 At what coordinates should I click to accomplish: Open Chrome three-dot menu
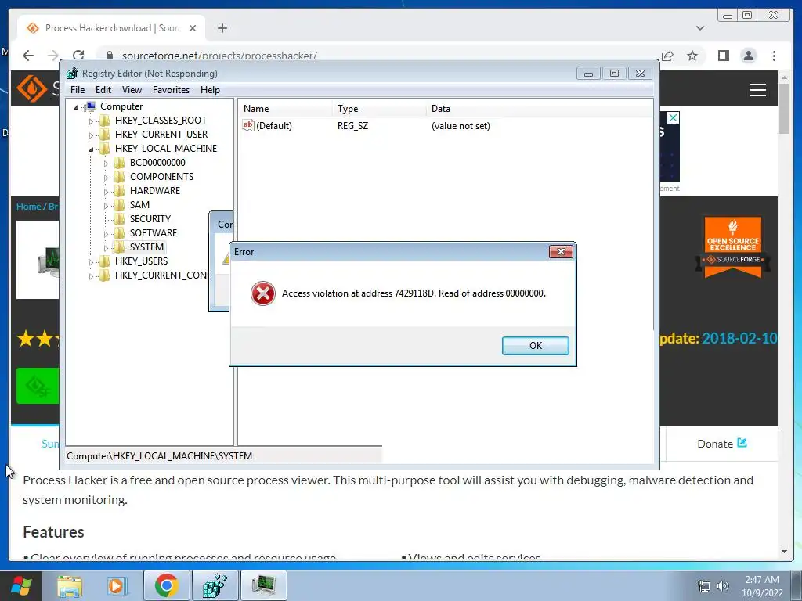(x=774, y=56)
